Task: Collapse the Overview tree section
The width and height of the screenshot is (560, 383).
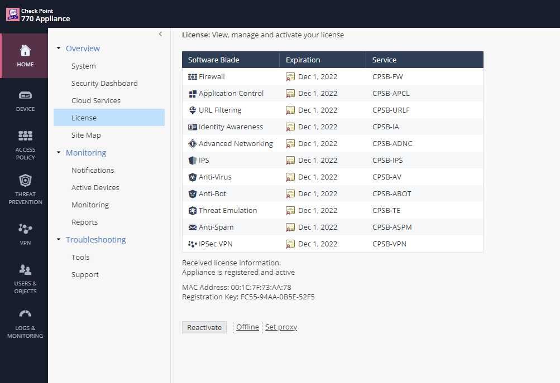Action: click(59, 48)
